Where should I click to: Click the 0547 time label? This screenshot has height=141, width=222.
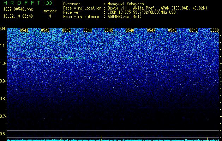point(151,30)
